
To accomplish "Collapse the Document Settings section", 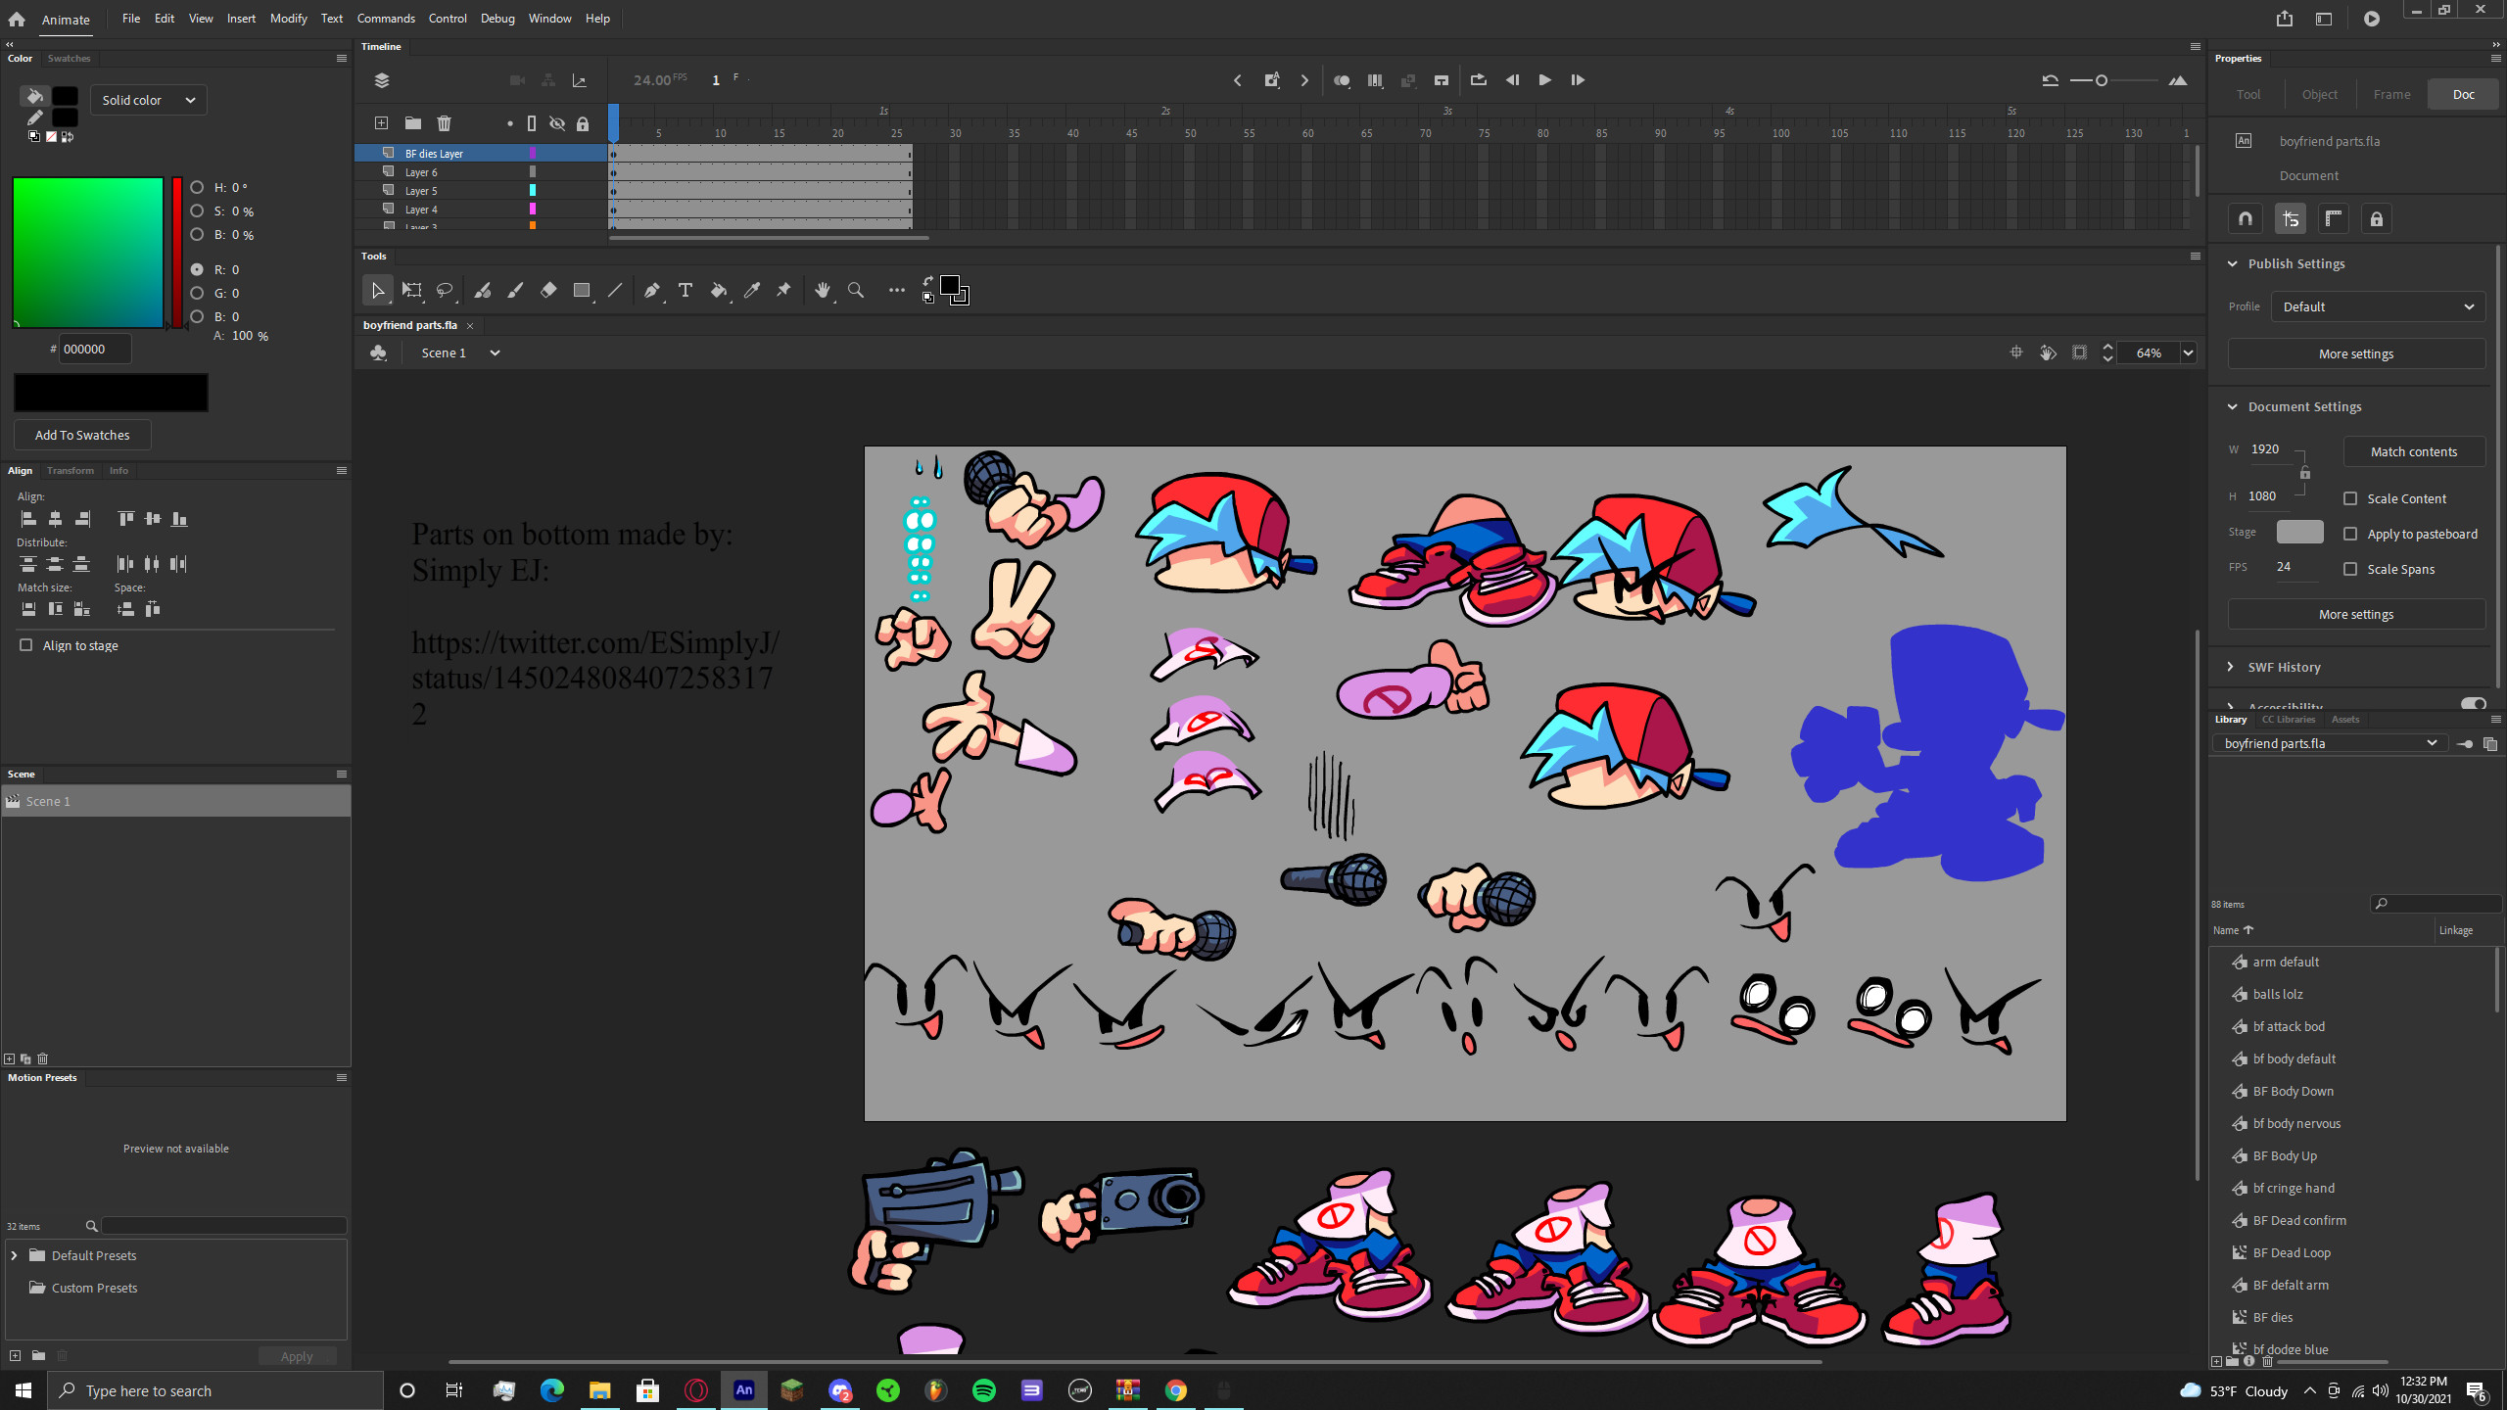I will 2233,406.
